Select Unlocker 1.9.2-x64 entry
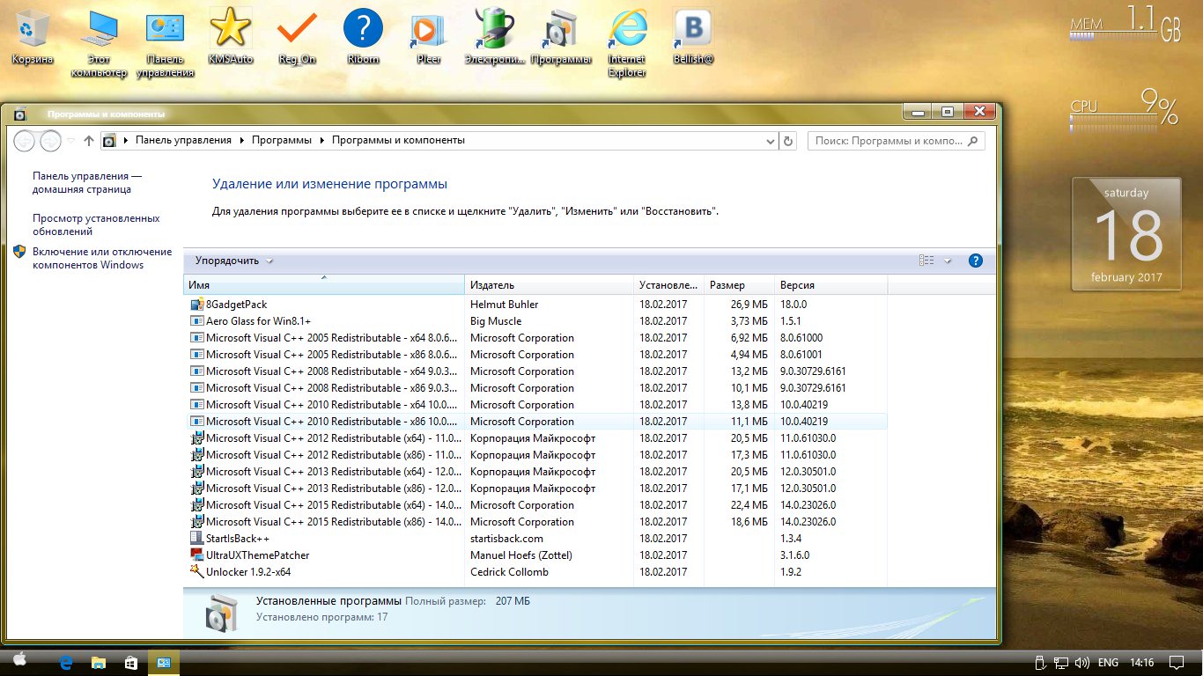Screen dimensions: 1203x676 535,572
